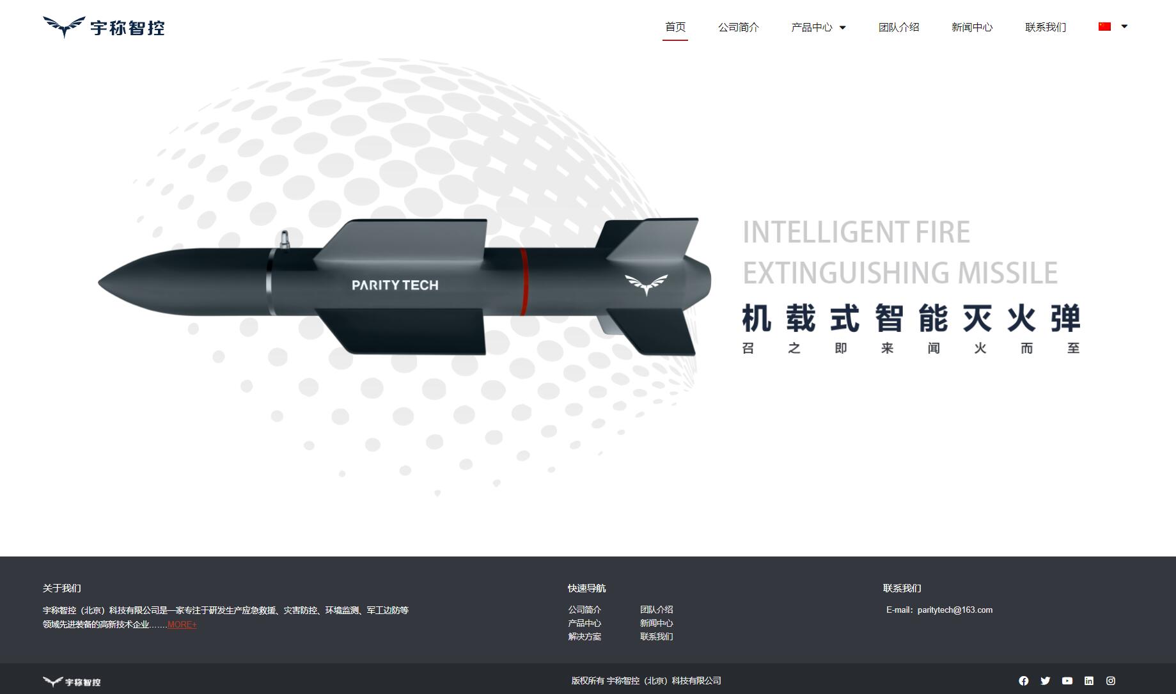Open 公司简介 in the top navigation
The height and width of the screenshot is (694, 1176).
tap(739, 27)
